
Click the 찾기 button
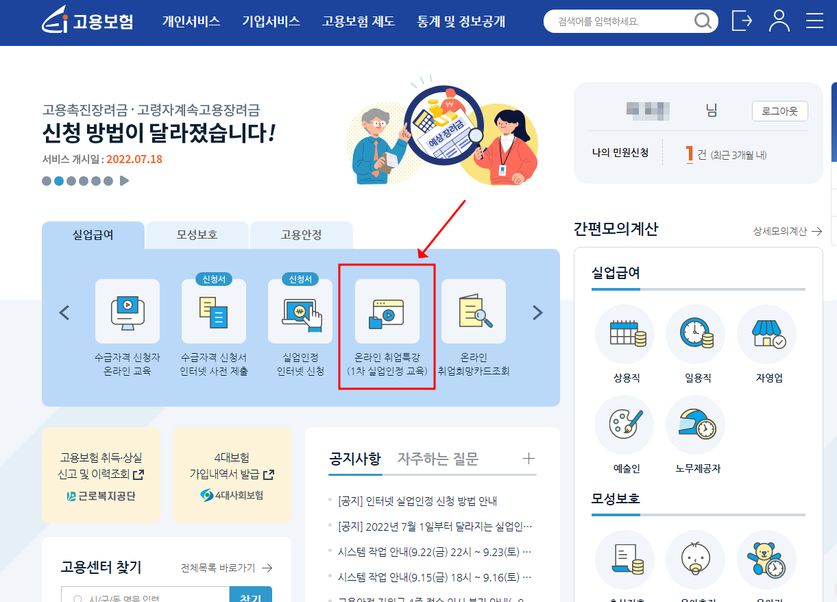[251, 594]
